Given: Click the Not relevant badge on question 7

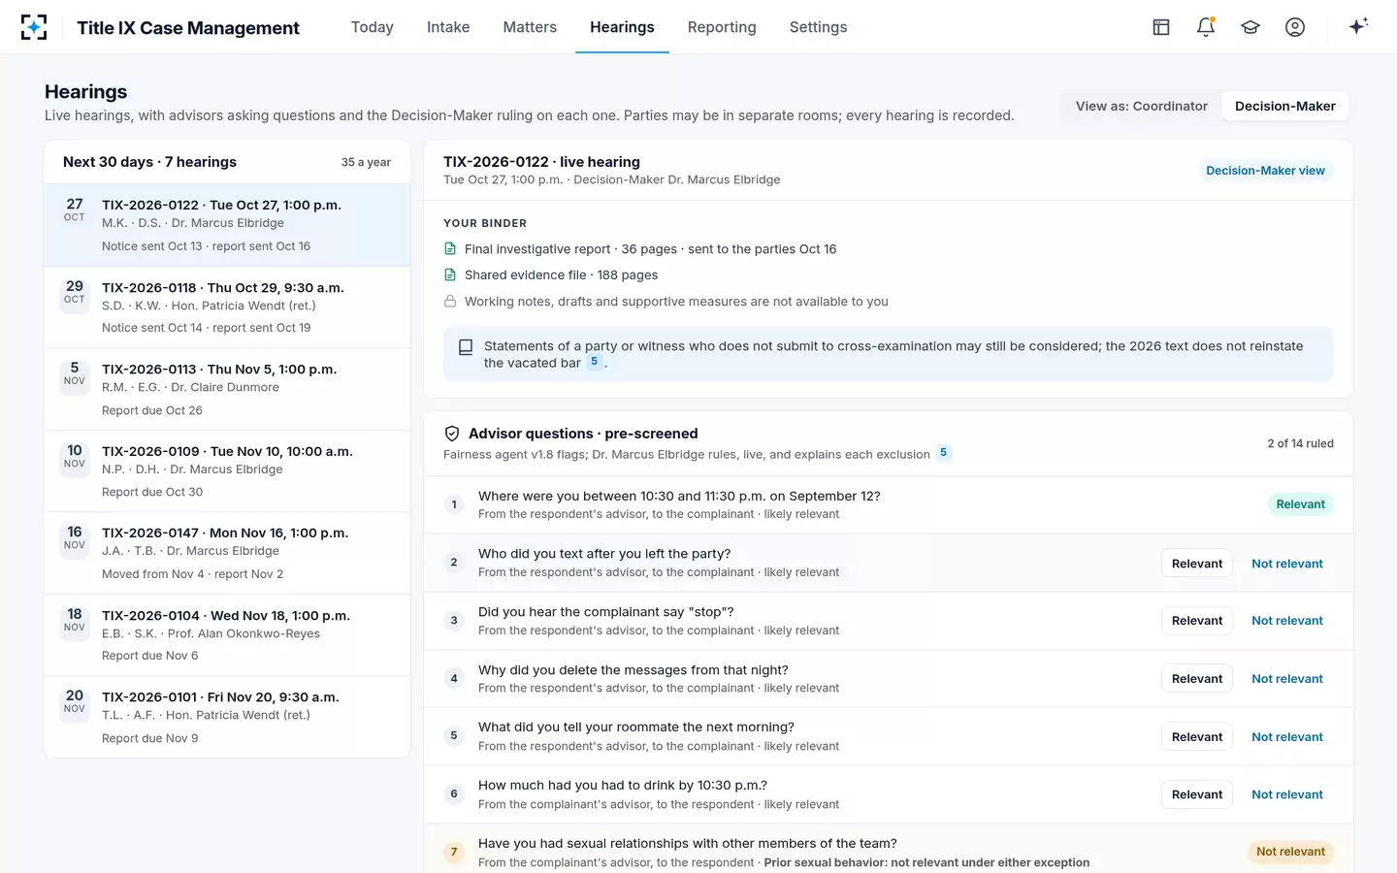Looking at the screenshot, I should (1290, 852).
